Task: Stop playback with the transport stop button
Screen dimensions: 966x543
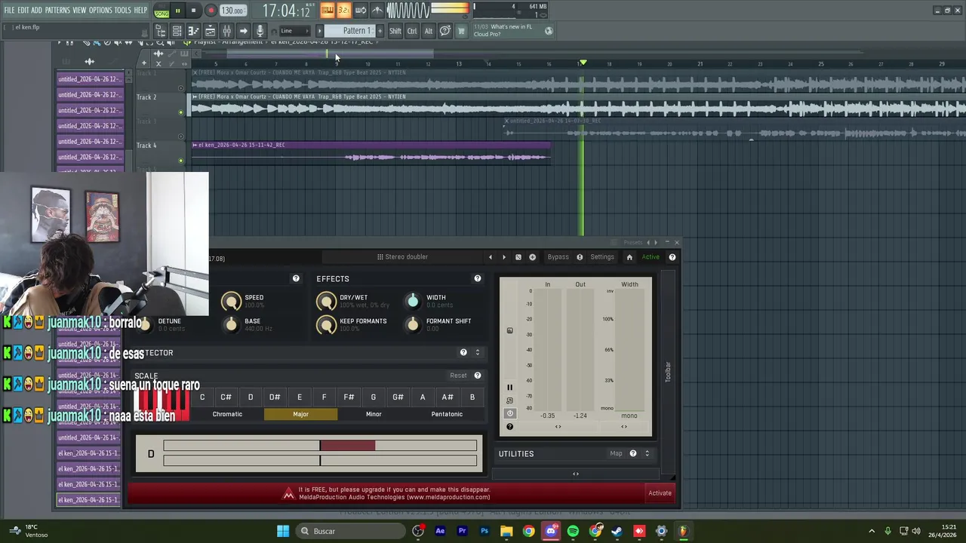Action: coord(194,11)
